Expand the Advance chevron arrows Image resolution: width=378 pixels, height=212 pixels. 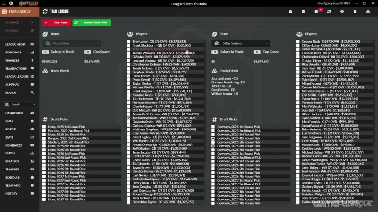(x=32, y=22)
